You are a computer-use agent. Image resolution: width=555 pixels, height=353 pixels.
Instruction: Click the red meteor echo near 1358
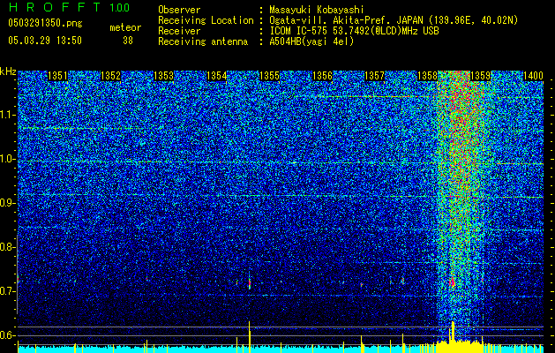(x=453, y=282)
